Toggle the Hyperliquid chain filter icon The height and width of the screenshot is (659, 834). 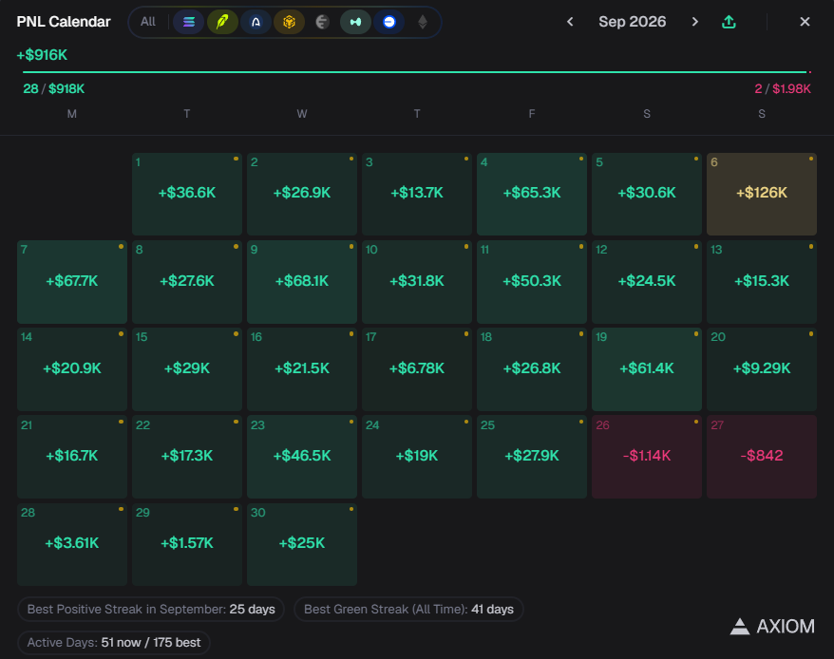pyautogui.click(x=356, y=22)
